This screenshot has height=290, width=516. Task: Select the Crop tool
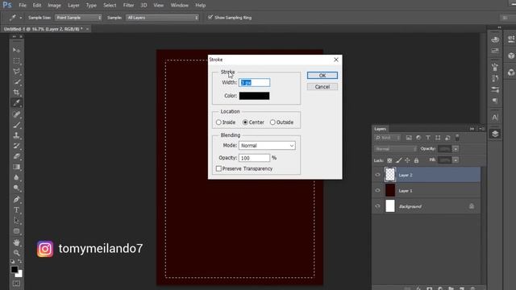click(16, 93)
